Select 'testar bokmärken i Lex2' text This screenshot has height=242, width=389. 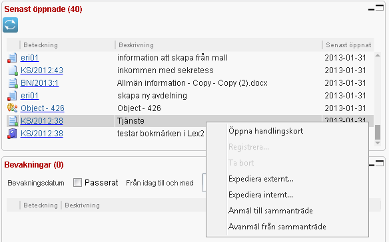click(161, 134)
